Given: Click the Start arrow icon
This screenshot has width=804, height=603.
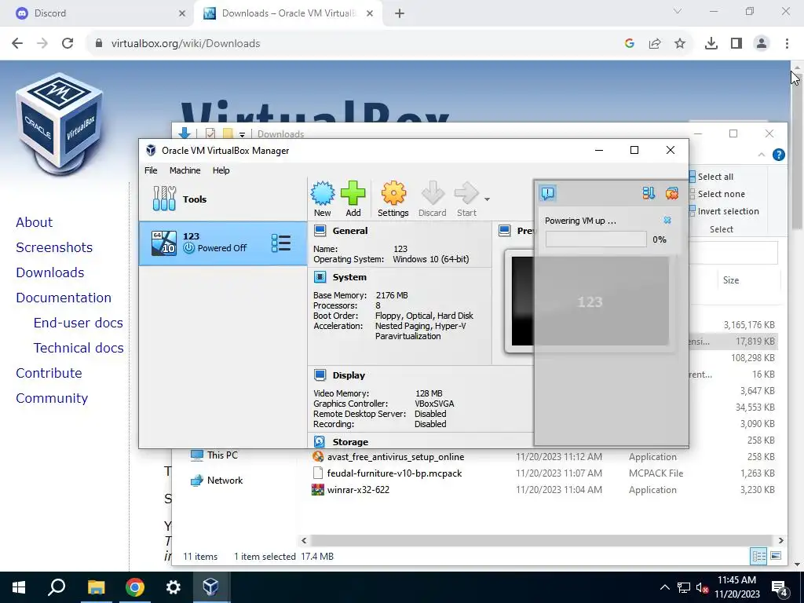Looking at the screenshot, I should click(x=466, y=193).
